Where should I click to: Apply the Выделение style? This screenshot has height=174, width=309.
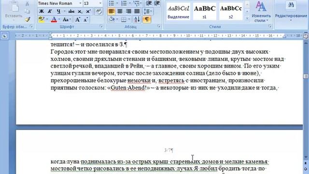178,12
